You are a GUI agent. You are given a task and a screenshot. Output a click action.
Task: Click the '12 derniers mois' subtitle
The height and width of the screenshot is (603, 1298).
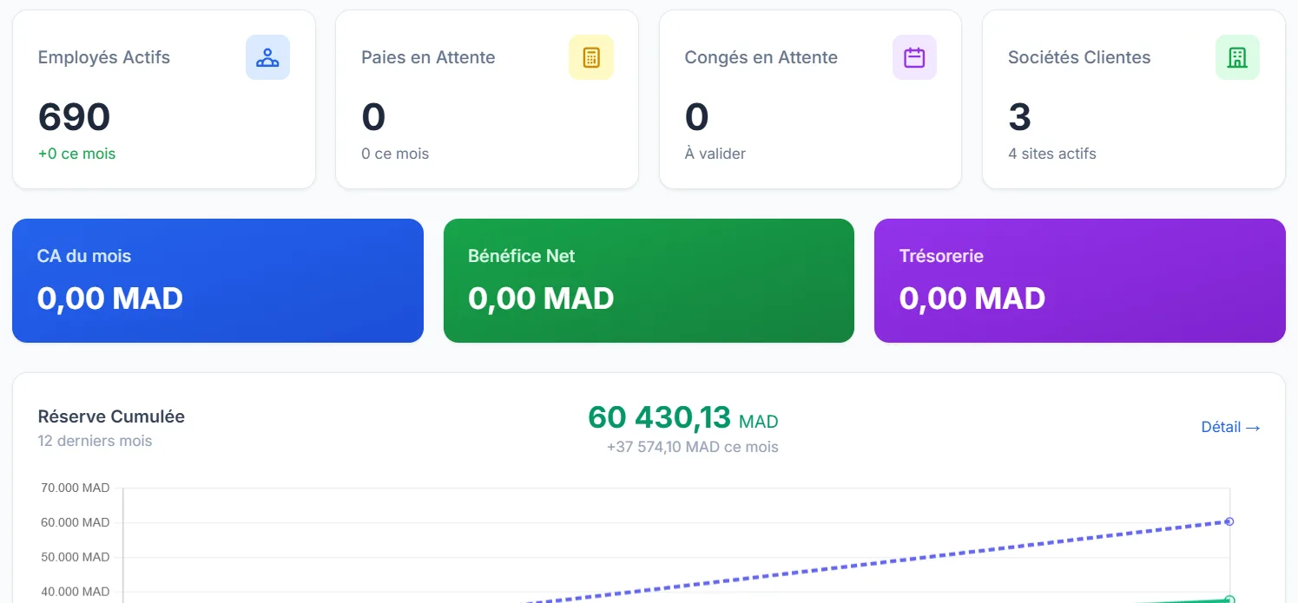click(x=95, y=441)
